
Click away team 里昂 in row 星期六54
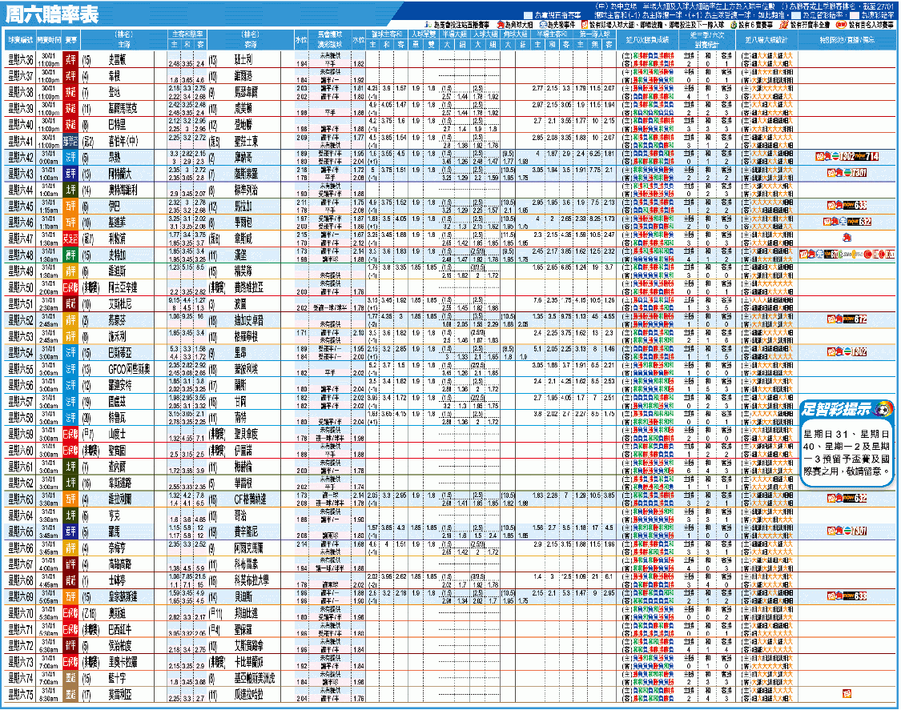pos(240,352)
